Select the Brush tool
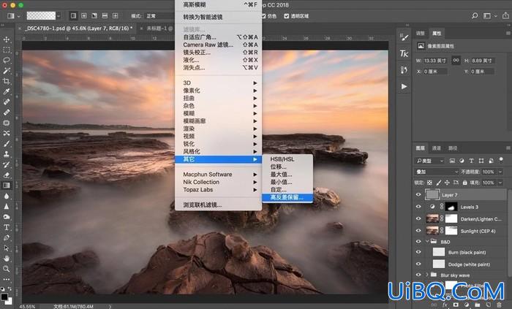The width and height of the screenshot is (512, 309). pyautogui.click(x=6, y=144)
